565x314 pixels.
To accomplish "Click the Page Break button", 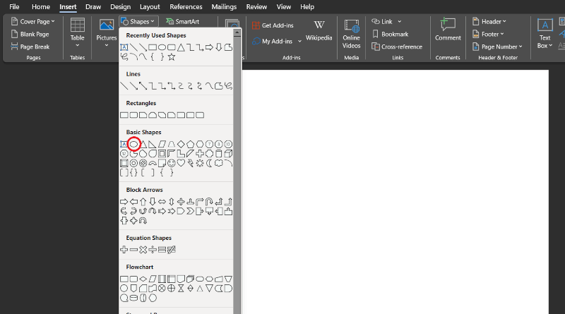I will [30, 47].
